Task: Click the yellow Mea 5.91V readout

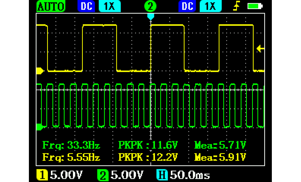Action: [x=220, y=157]
